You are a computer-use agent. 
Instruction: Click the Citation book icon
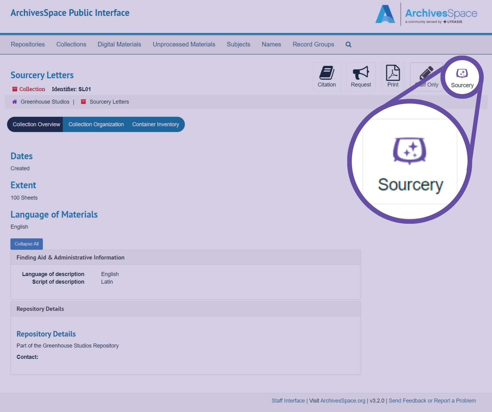(x=327, y=73)
